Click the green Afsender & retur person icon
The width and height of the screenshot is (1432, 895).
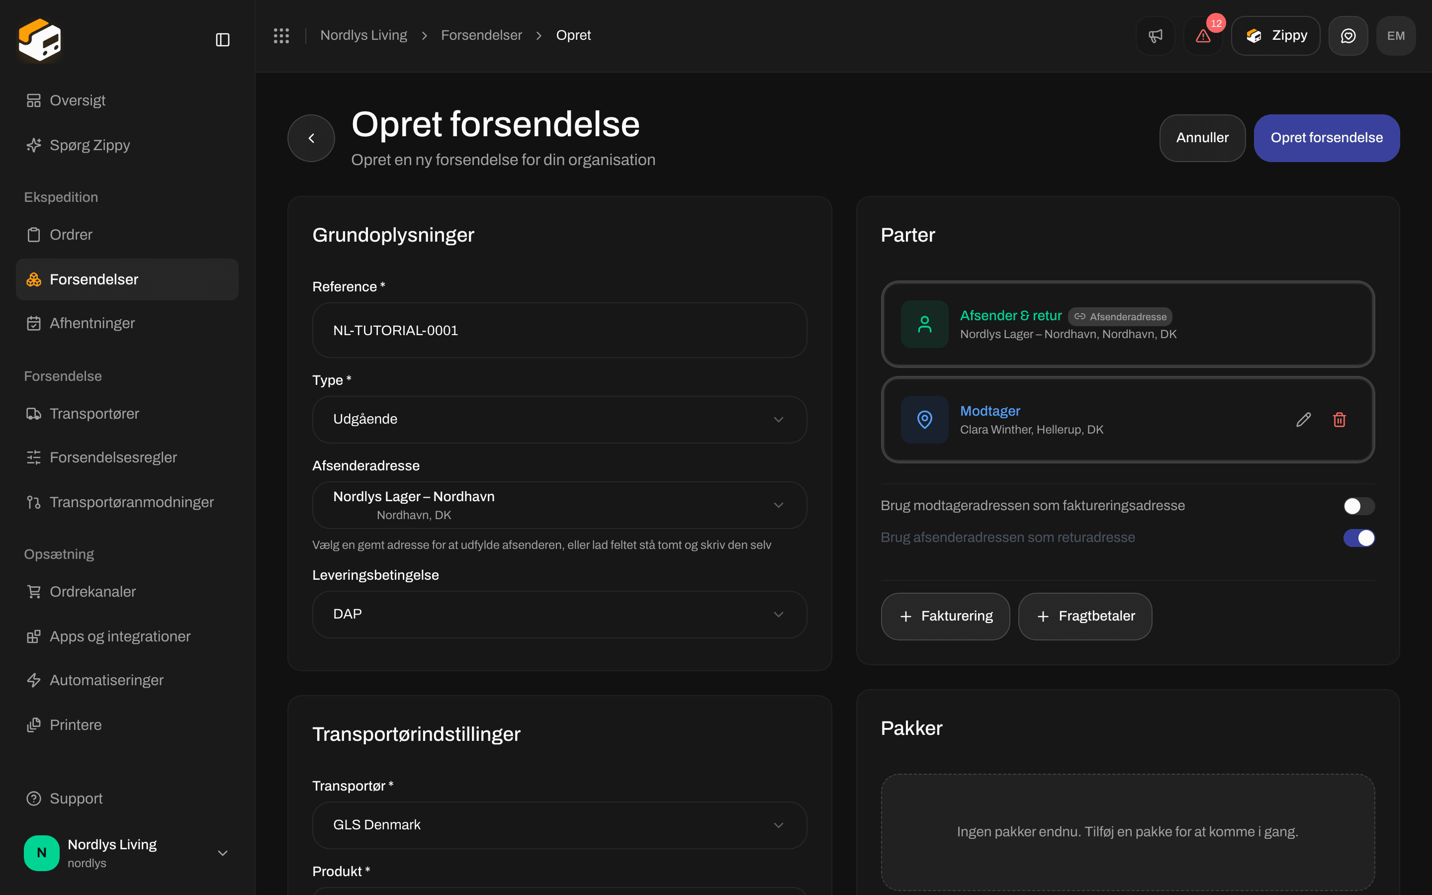click(x=924, y=324)
